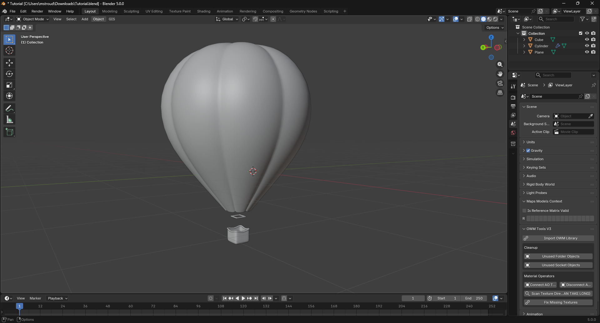Hide the Cube object in the outliner

(587, 39)
